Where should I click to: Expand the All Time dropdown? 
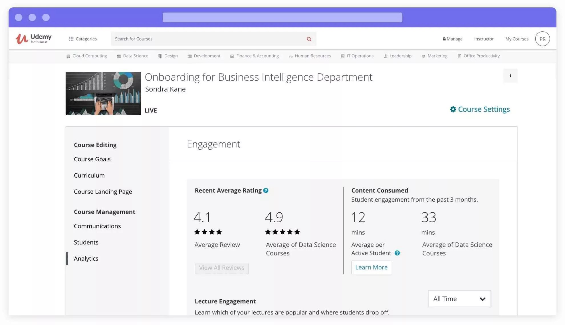459,299
